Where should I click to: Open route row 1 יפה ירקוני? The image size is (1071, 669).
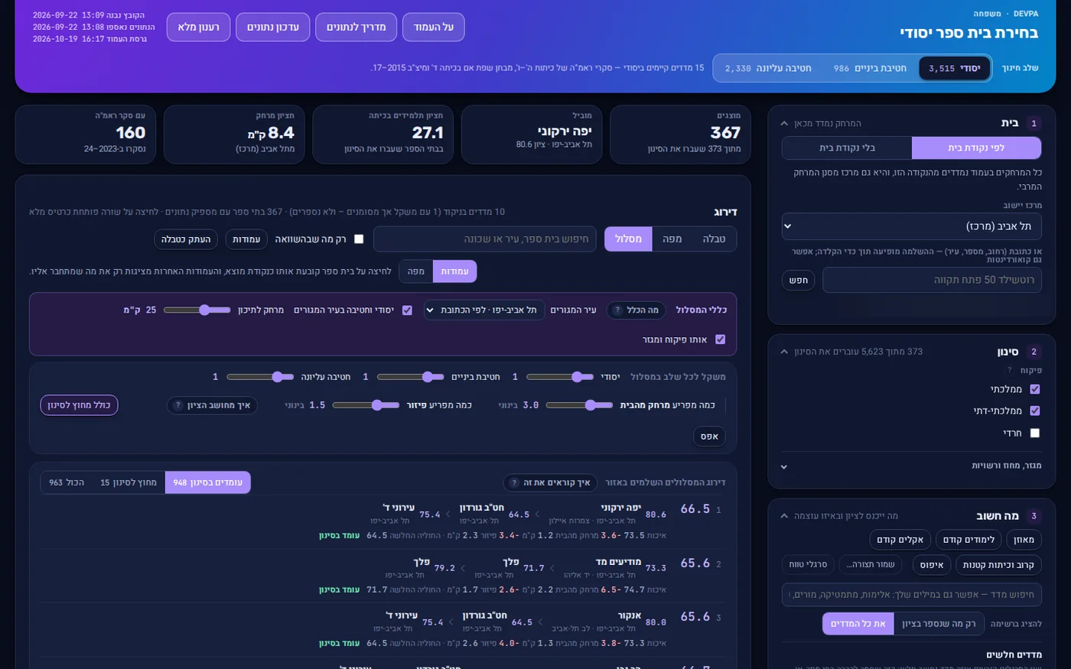pos(382,521)
